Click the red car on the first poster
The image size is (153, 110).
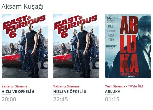pos(12,59)
